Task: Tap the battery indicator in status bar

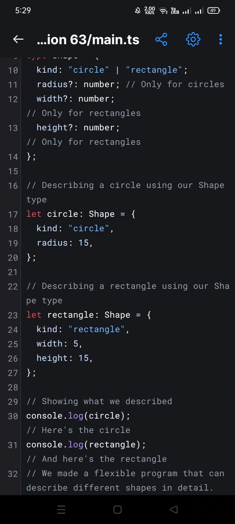Action: point(213,10)
